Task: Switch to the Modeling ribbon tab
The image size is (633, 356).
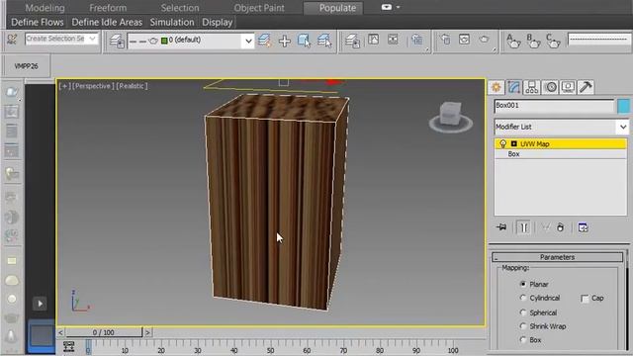Action: pos(45,8)
